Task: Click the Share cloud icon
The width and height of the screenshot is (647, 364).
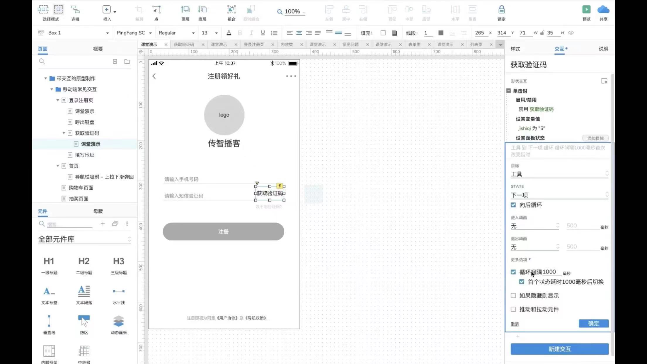Action: click(603, 10)
